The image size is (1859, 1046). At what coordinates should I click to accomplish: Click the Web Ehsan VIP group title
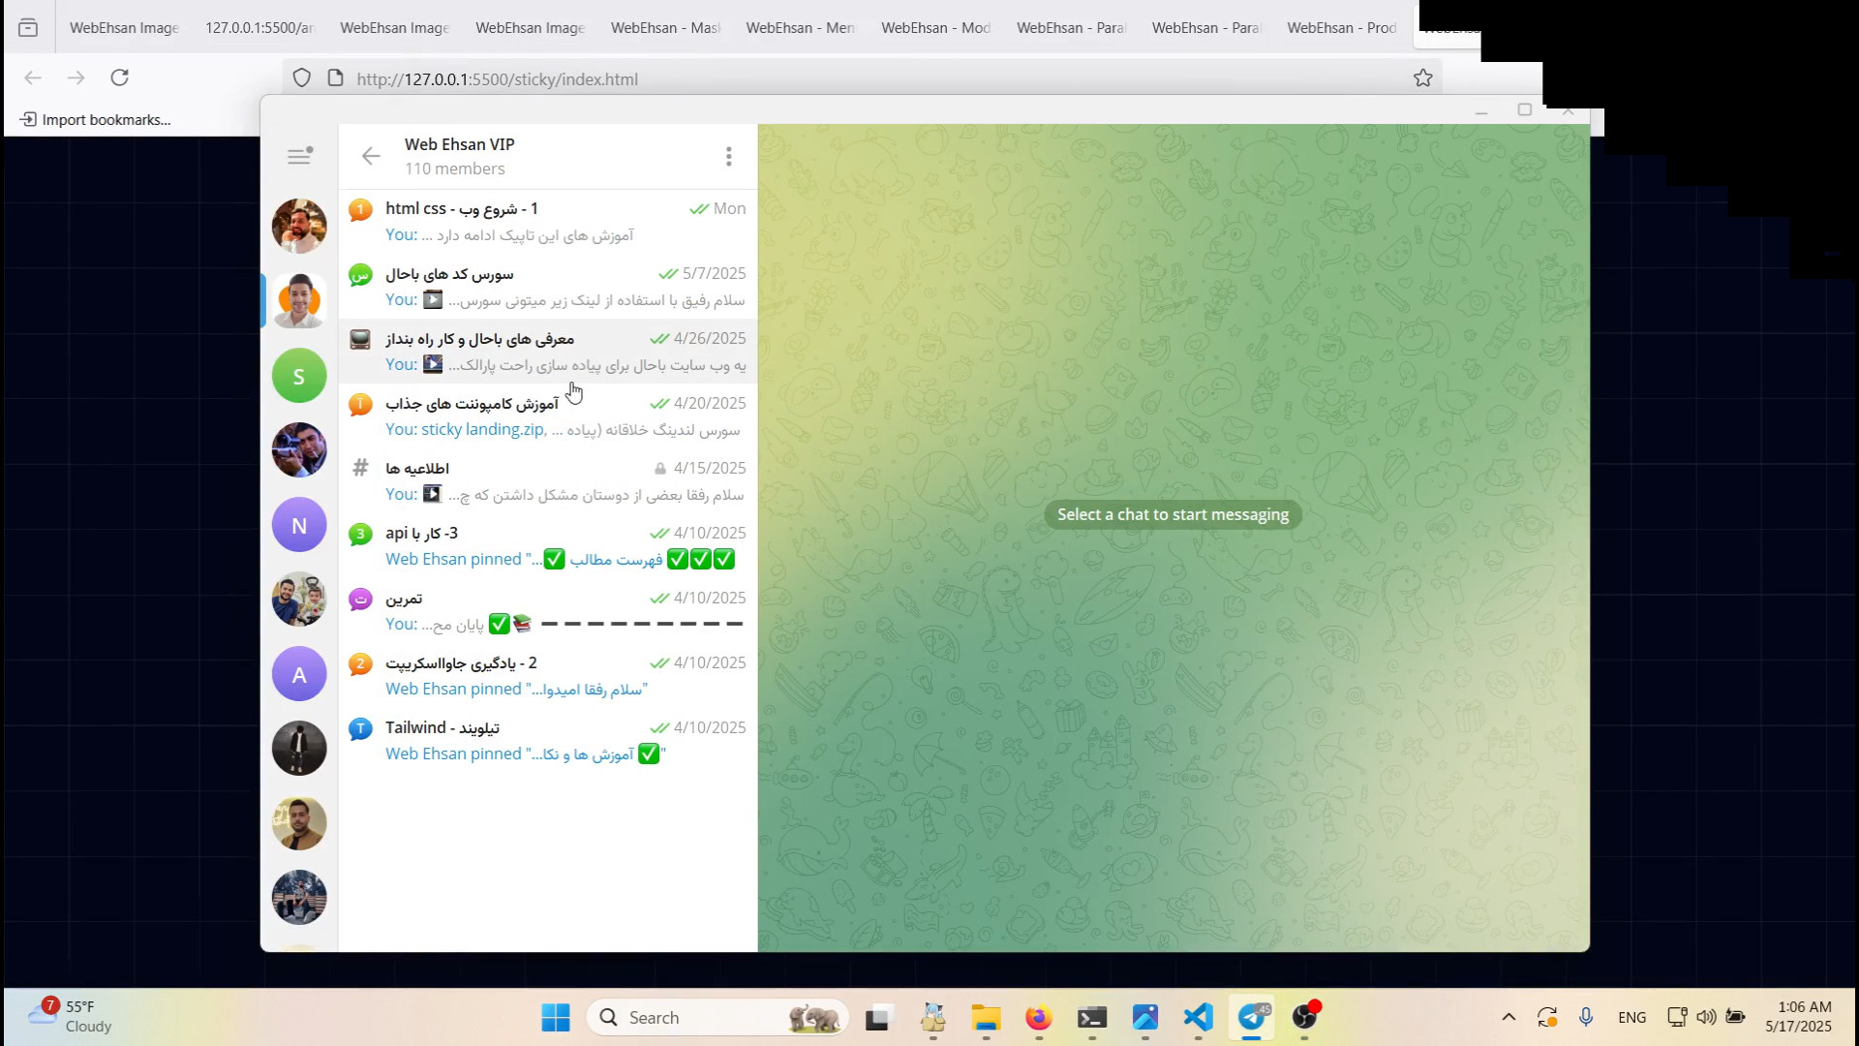459,144
